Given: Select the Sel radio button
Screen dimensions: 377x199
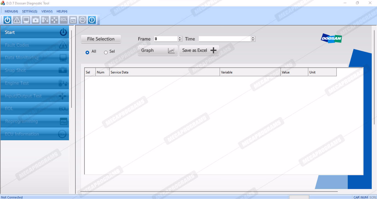Looking at the screenshot, I should tap(106, 52).
